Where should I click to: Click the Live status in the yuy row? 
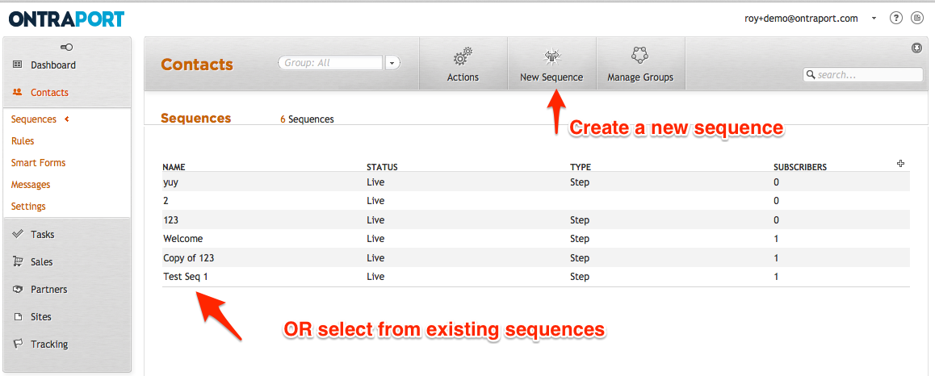coord(375,182)
